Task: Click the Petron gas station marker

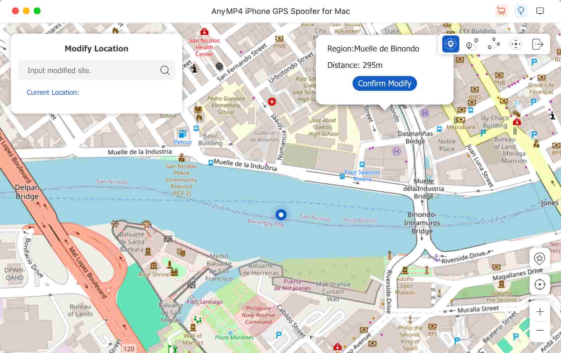Action: point(183,134)
